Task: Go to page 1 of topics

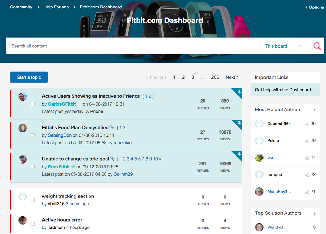Action: point(174,77)
